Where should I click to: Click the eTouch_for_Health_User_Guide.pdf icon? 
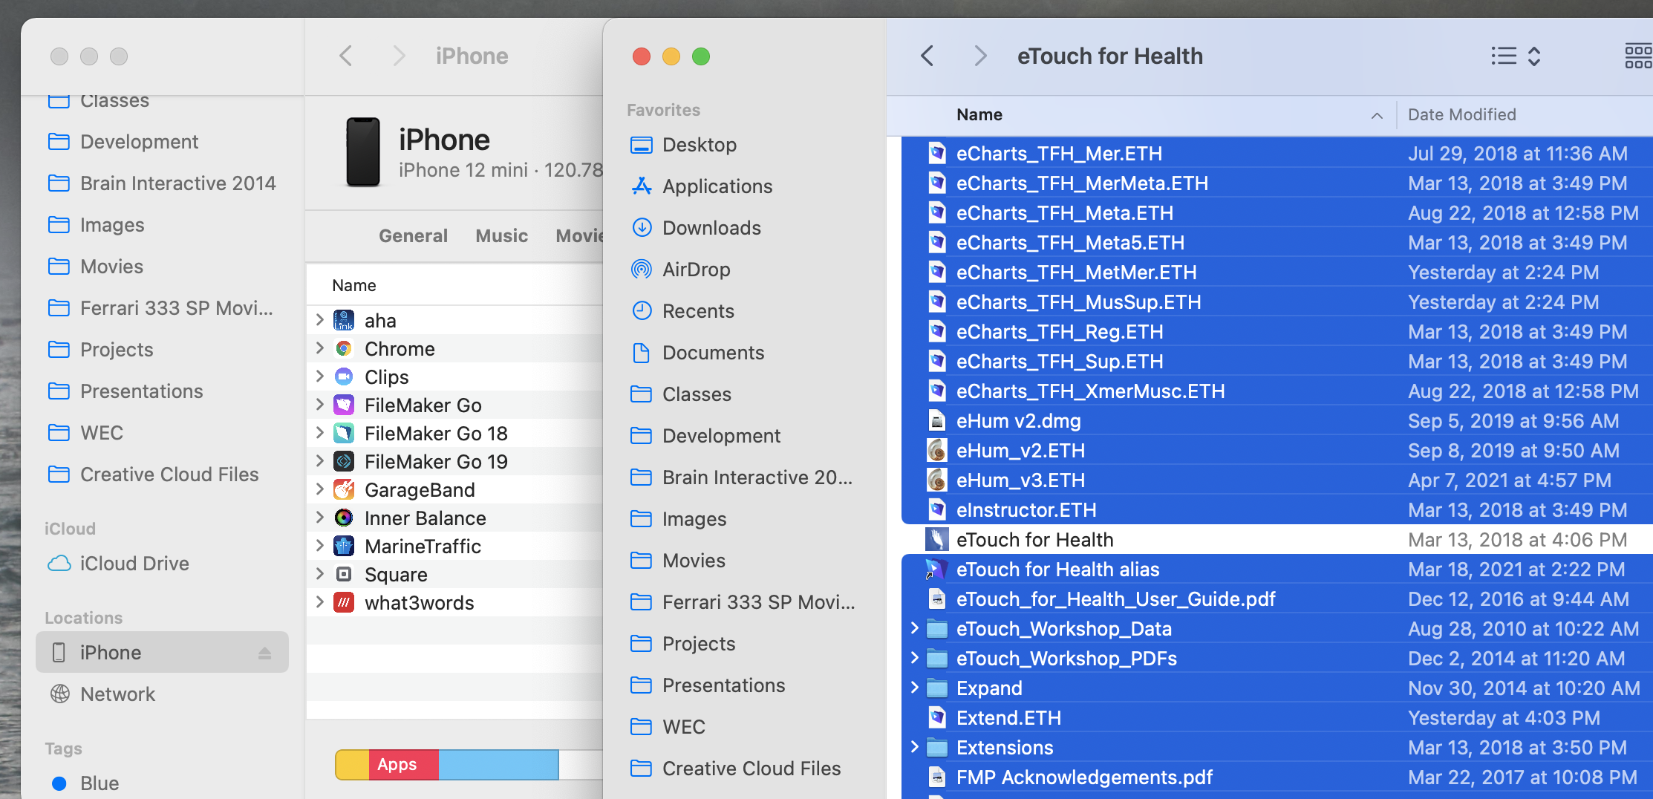(x=937, y=599)
